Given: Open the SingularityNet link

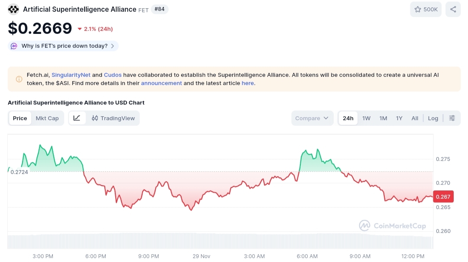Looking at the screenshot, I should pyautogui.click(x=71, y=75).
